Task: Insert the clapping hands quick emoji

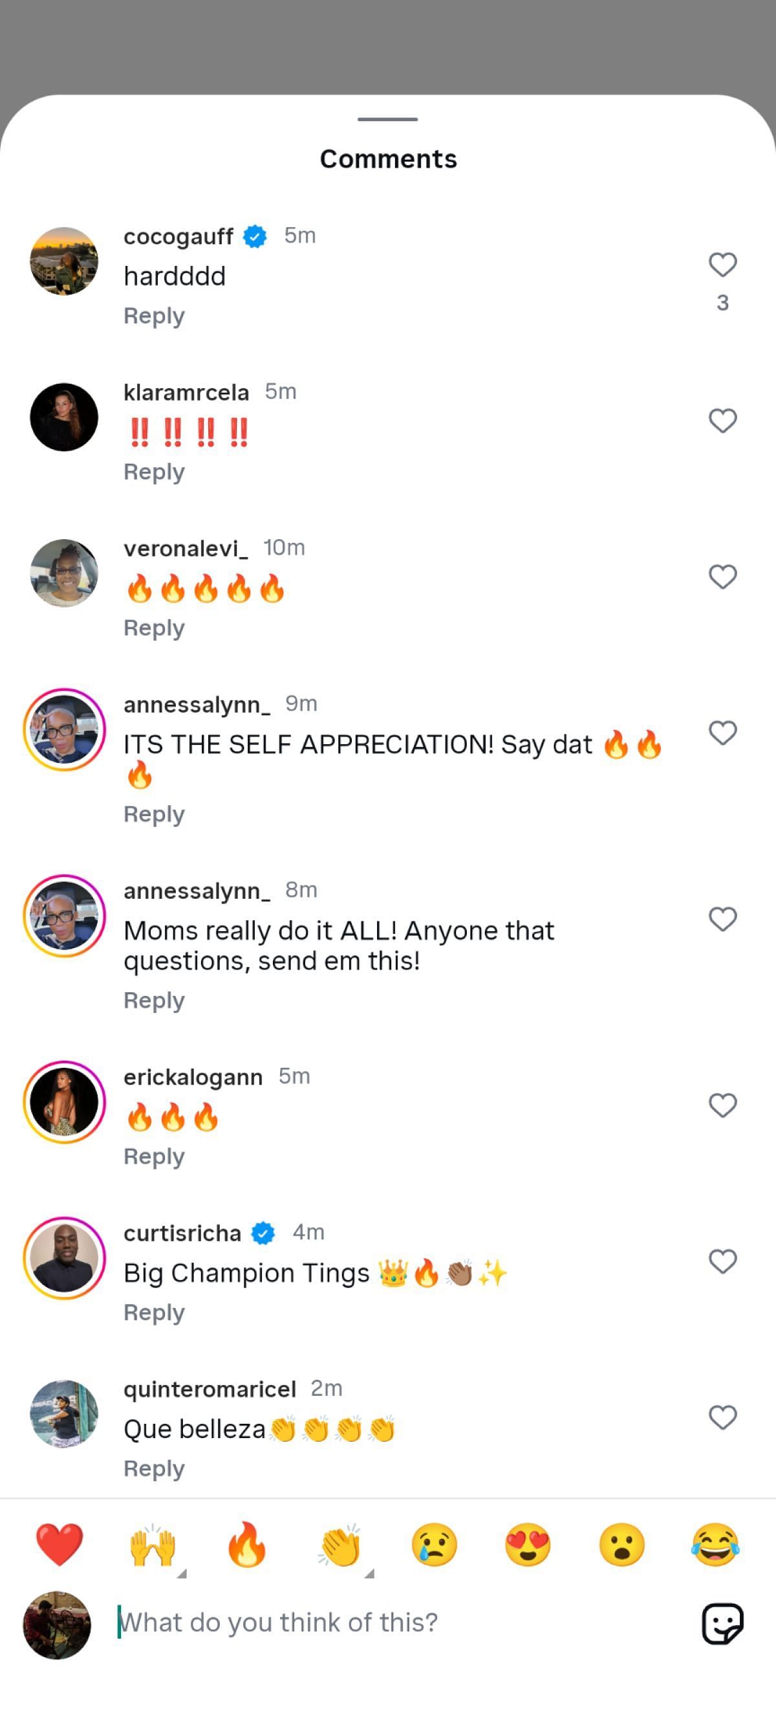Action: [x=340, y=1544]
